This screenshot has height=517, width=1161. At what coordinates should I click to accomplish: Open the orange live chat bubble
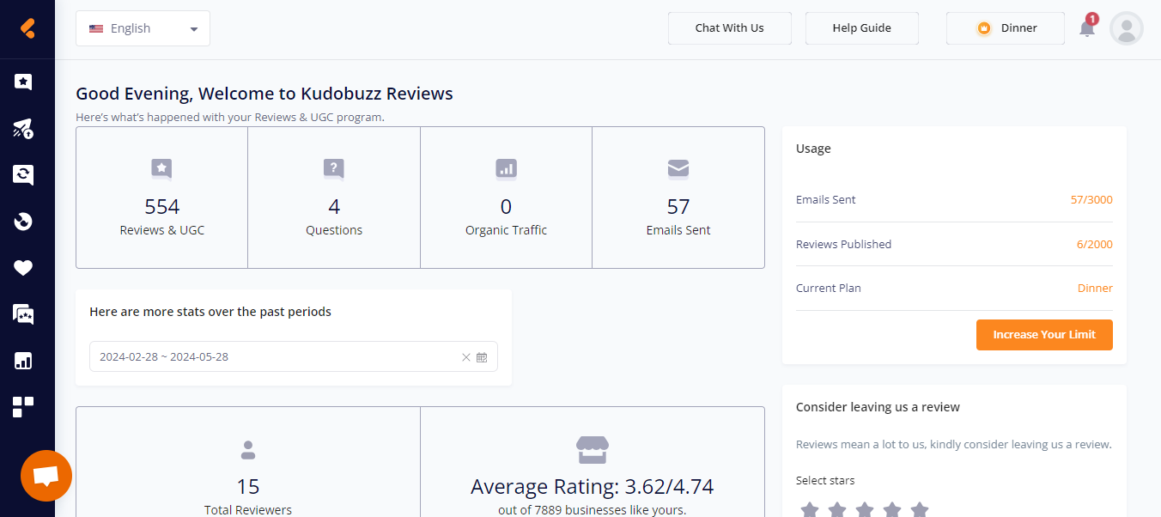click(46, 476)
